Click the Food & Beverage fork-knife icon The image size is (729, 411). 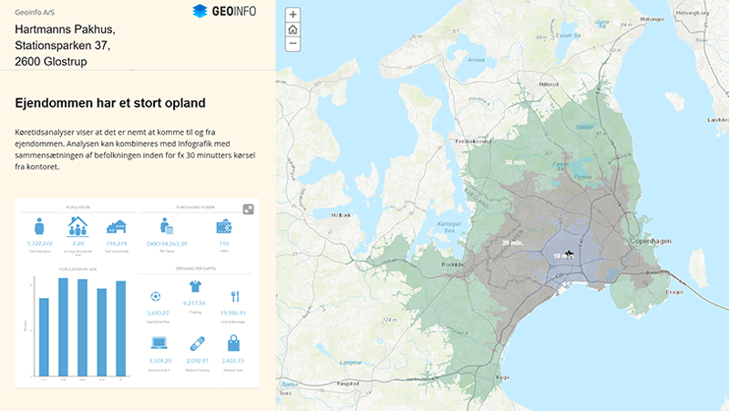pos(234,296)
